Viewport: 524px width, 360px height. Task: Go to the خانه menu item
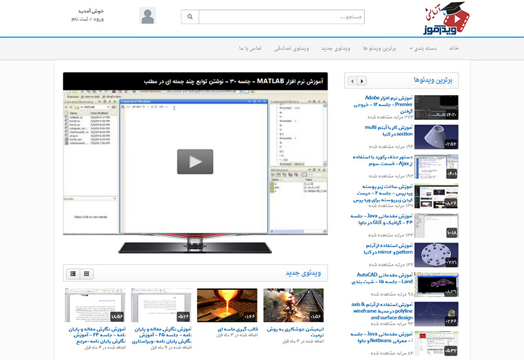453,49
